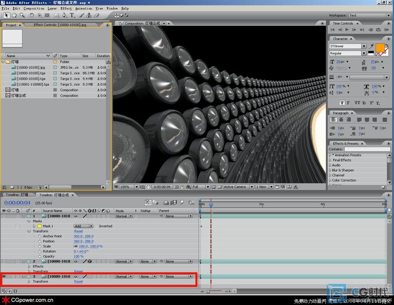Toggle the Rotation stopwatch
Image resolution: width=394 pixels, height=305 pixels.
click(40, 251)
